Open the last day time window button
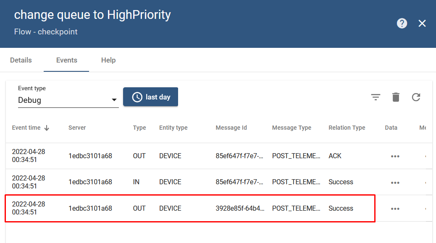The image size is (436, 243). coord(150,97)
